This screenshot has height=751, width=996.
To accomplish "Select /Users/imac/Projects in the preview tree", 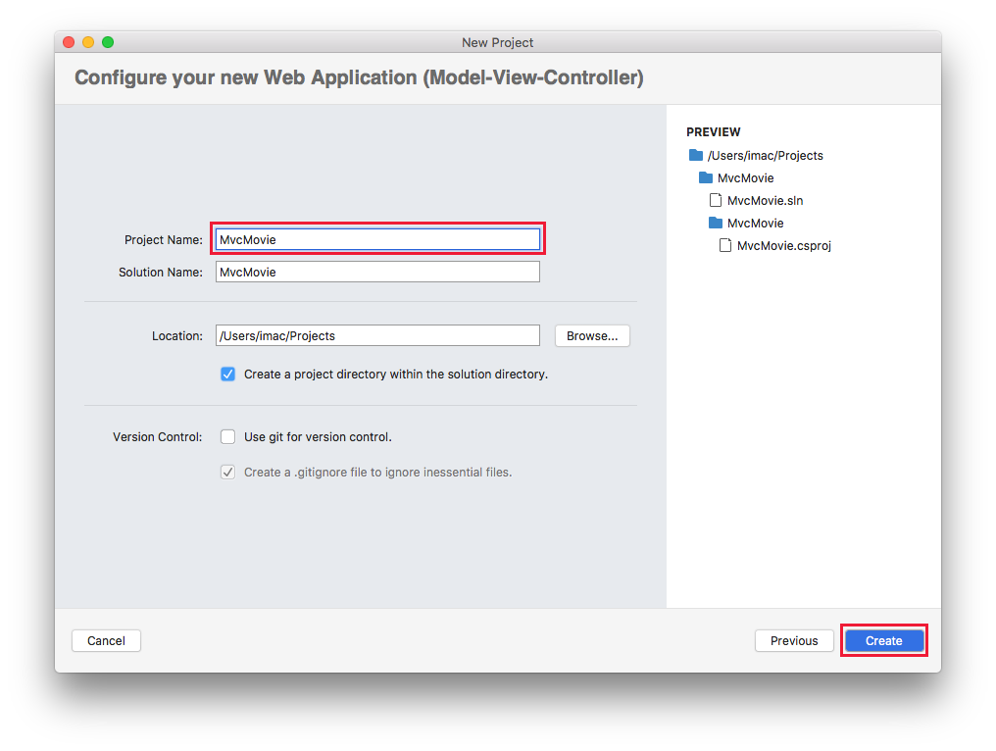I will pyautogui.click(x=765, y=155).
